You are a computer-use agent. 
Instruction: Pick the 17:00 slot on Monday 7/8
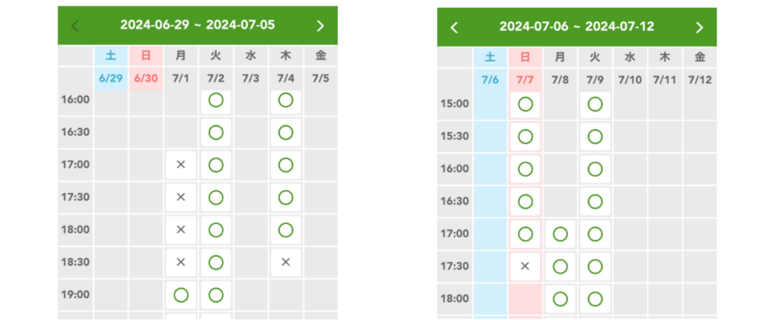[560, 235]
